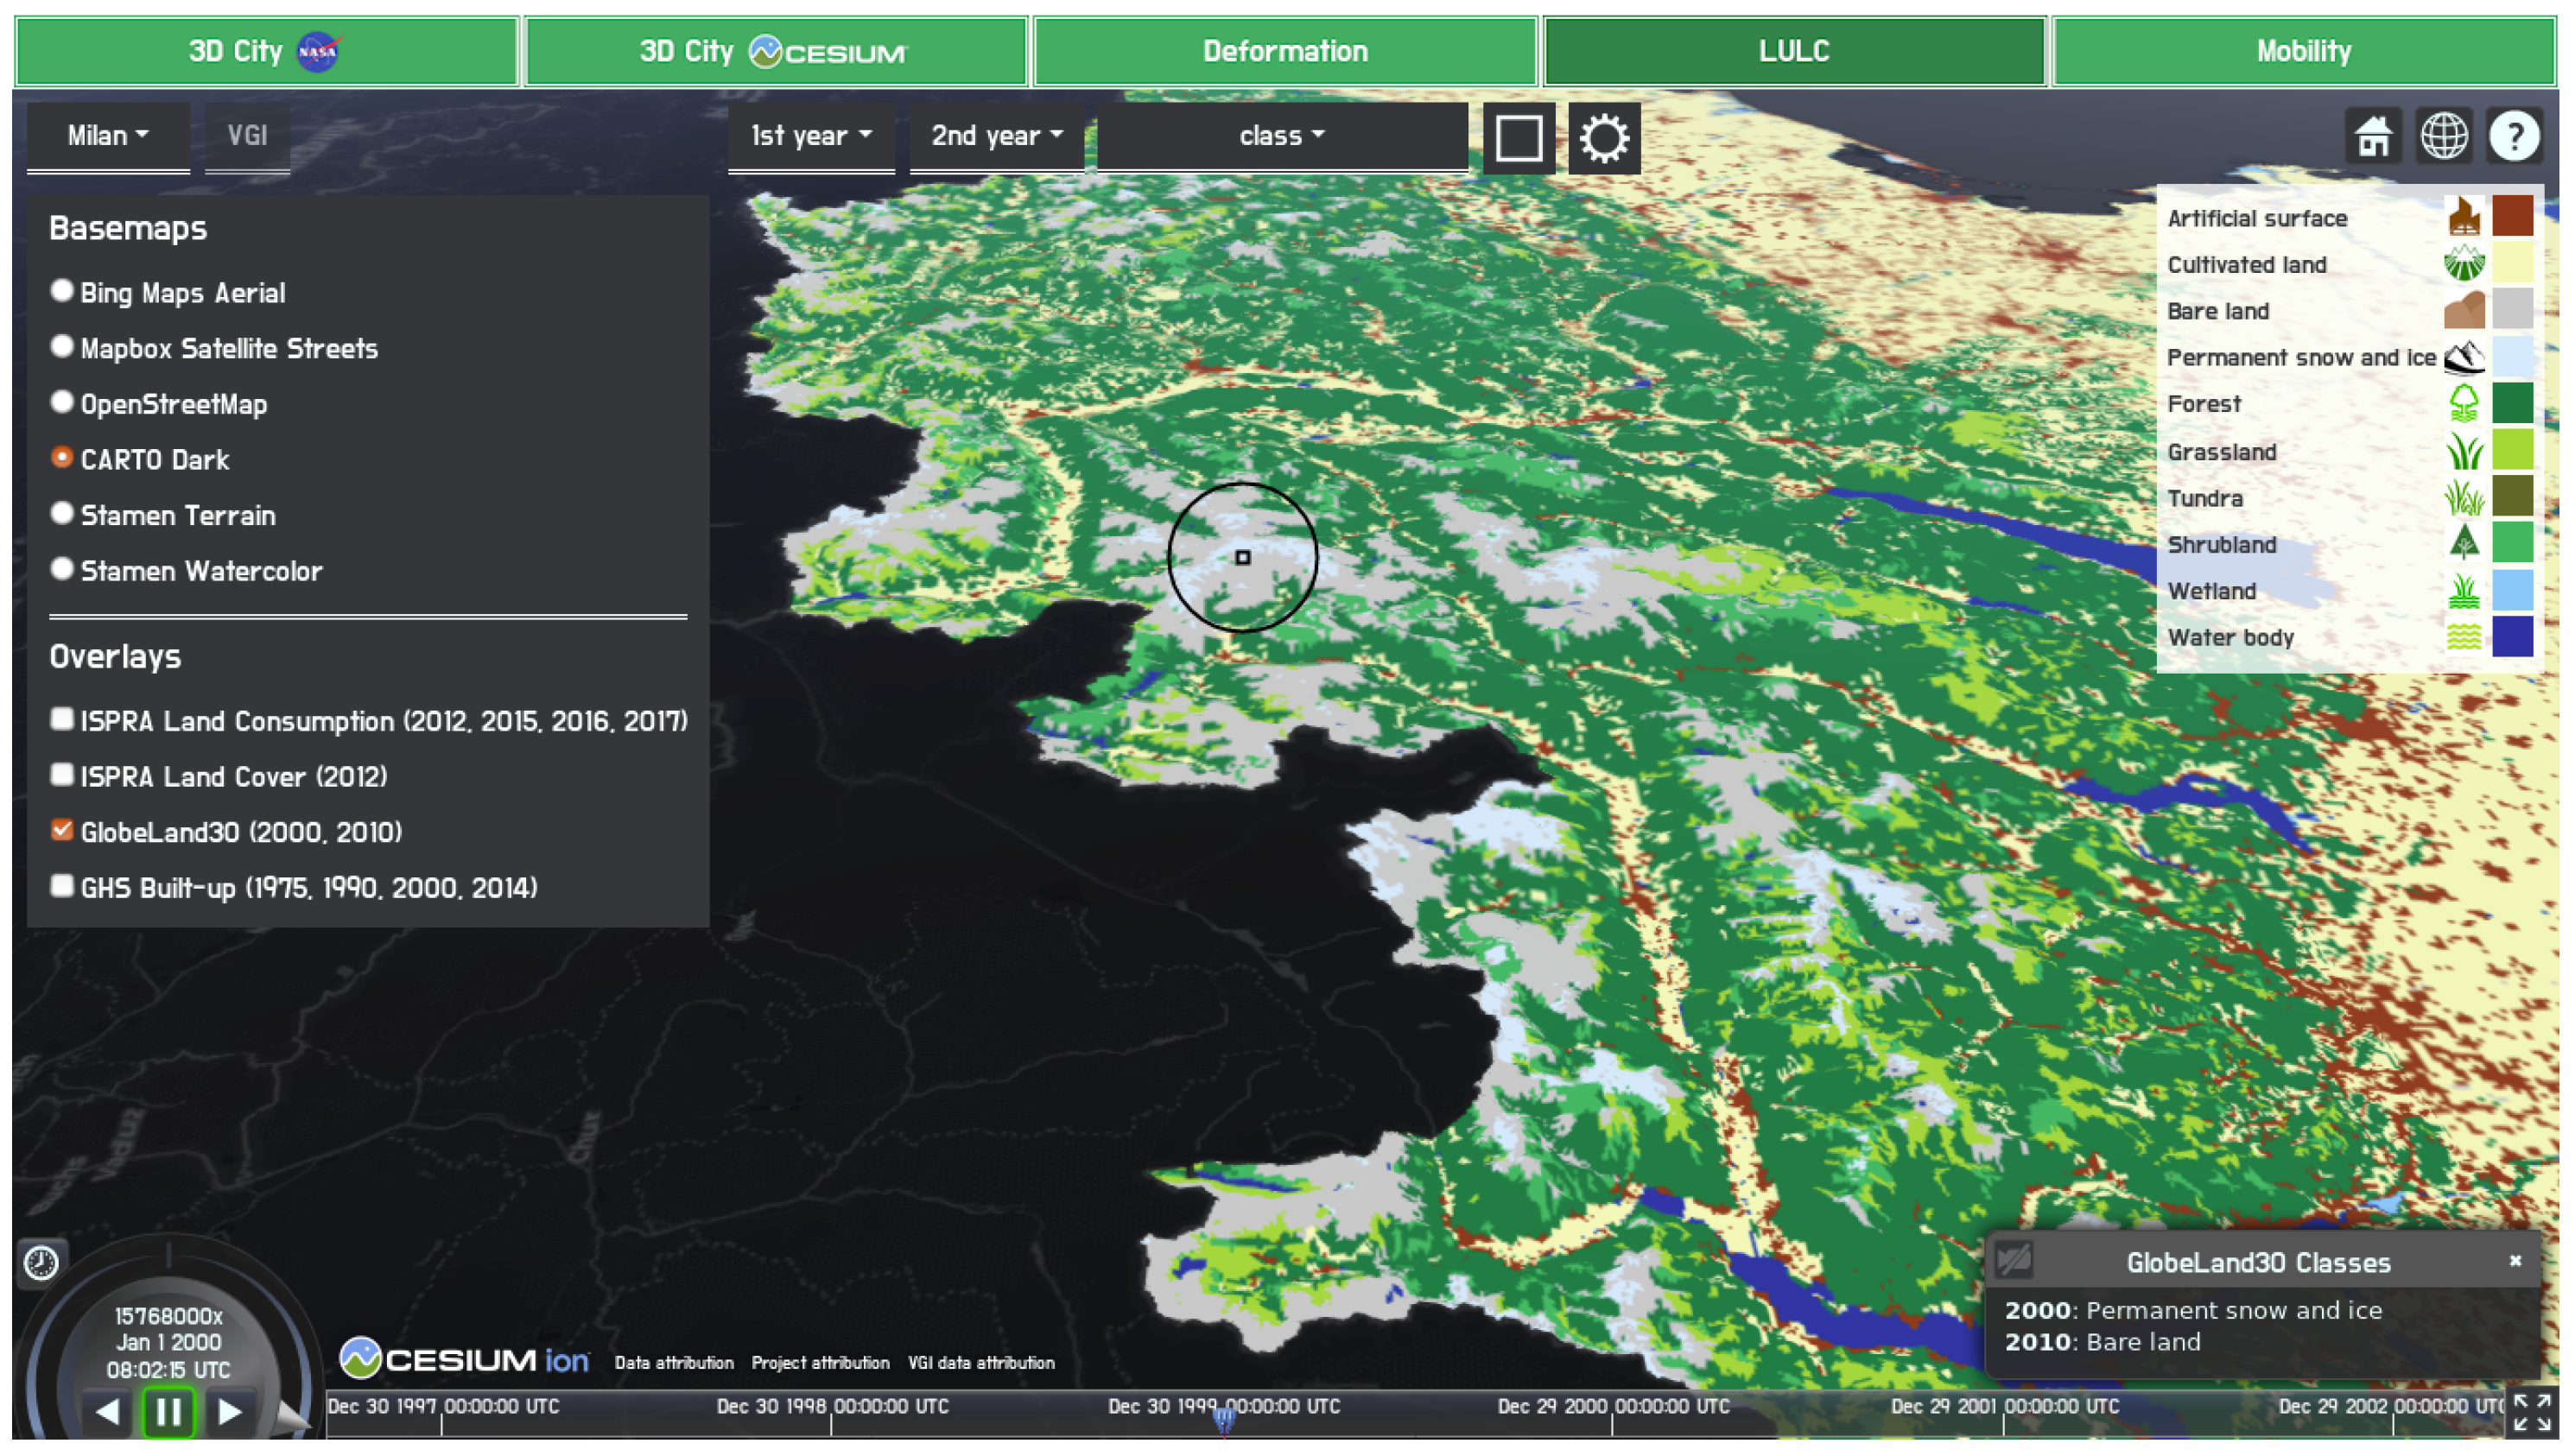Open the class dropdown menu
Screen dimensions: 2575x1456
click(1281, 136)
